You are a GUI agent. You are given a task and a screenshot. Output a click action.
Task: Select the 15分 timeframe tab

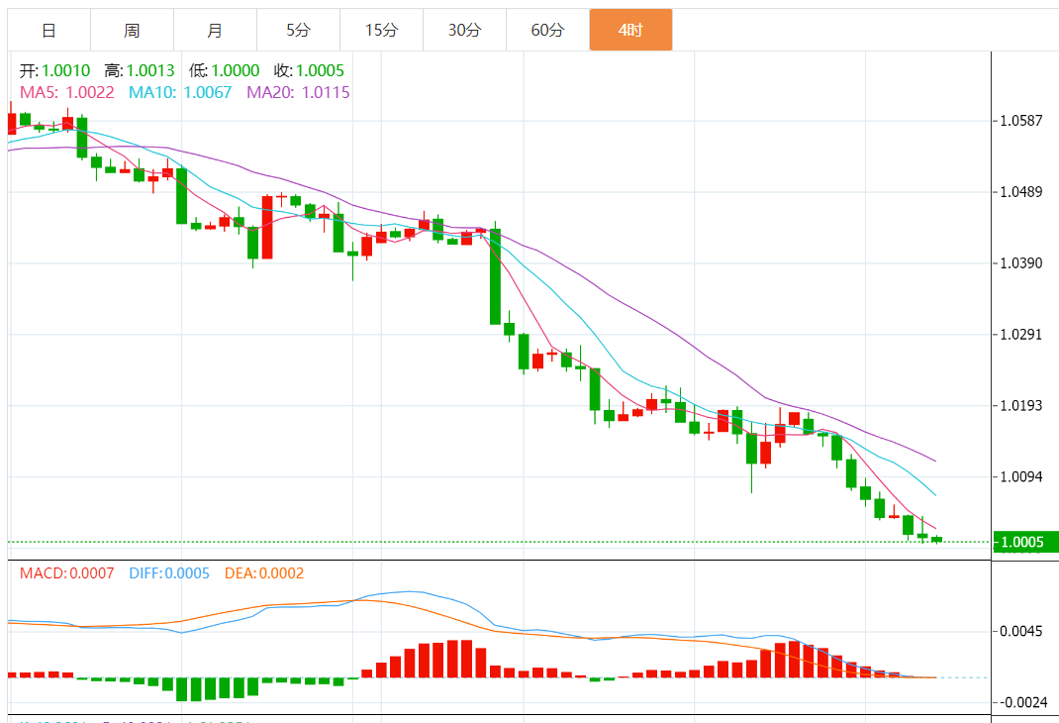click(x=382, y=30)
